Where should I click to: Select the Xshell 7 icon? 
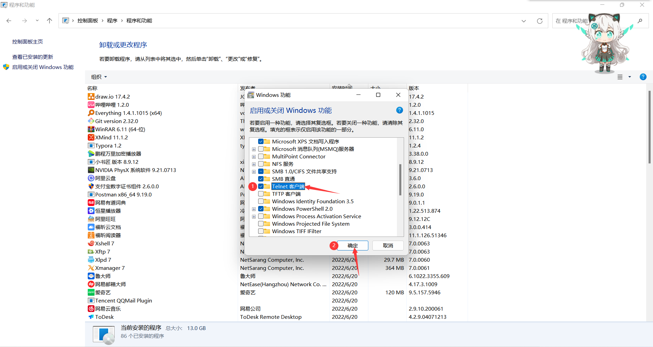tap(91, 243)
